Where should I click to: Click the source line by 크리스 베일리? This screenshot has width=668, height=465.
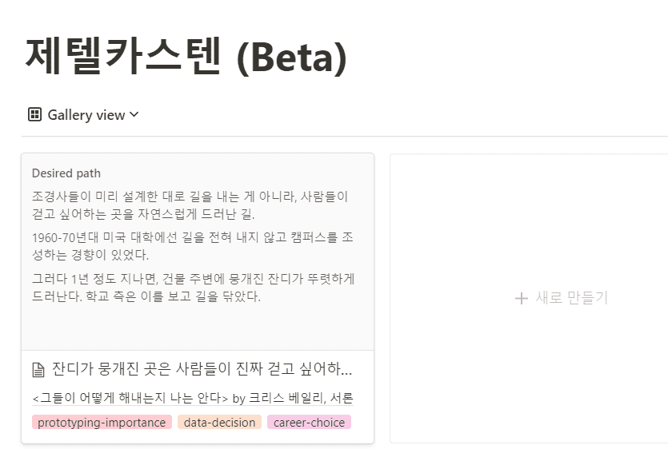point(193,398)
